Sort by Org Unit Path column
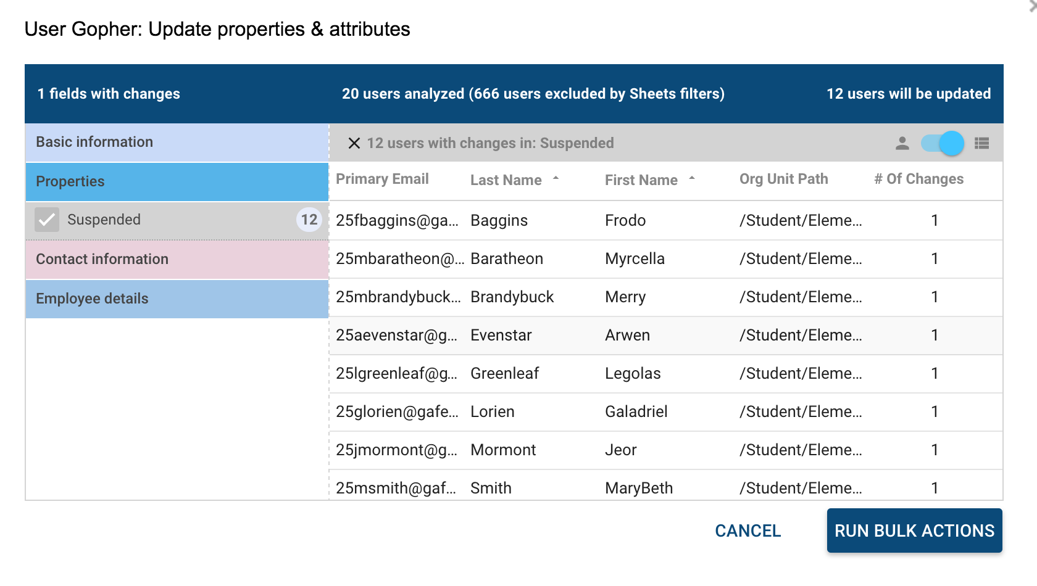The image size is (1037, 586). click(783, 180)
